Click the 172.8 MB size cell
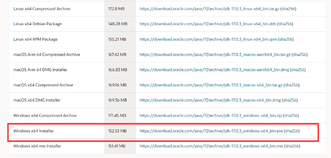 click(120, 9)
